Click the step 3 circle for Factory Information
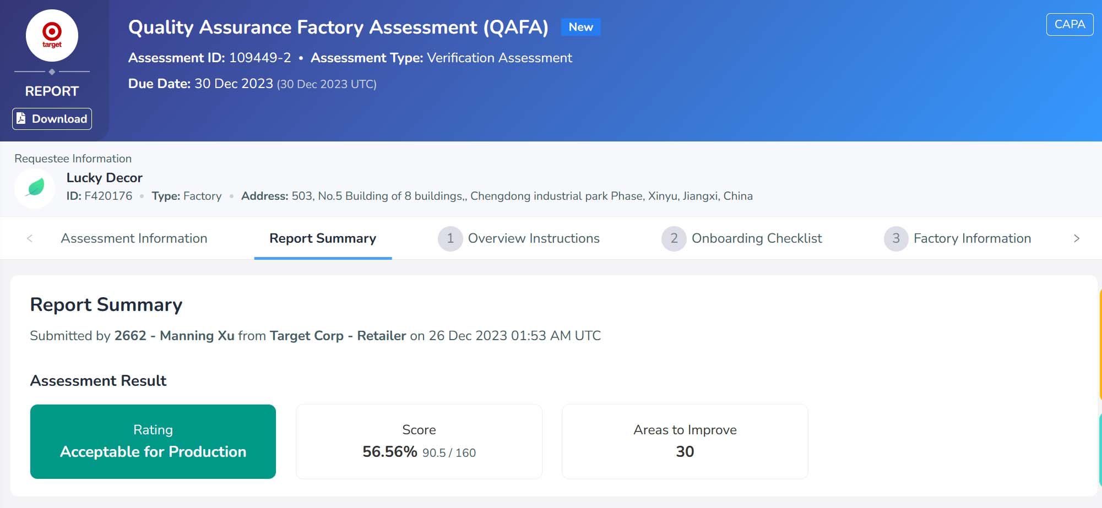This screenshot has height=508, width=1102. 896,238
